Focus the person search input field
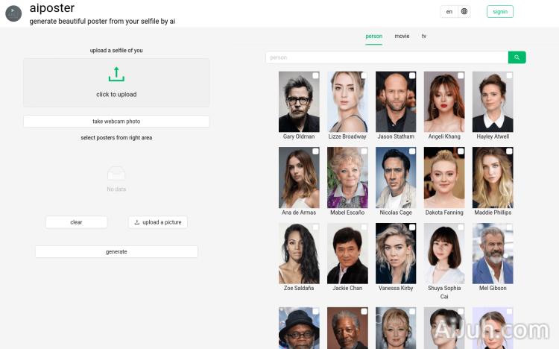Screen dimensions: 559x349 click(387, 57)
